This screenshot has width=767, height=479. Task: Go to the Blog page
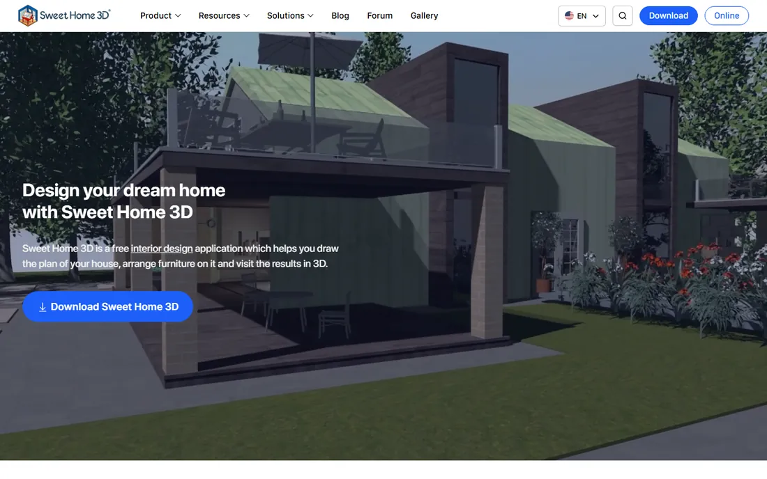pyautogui.click(x=340, y=15)
